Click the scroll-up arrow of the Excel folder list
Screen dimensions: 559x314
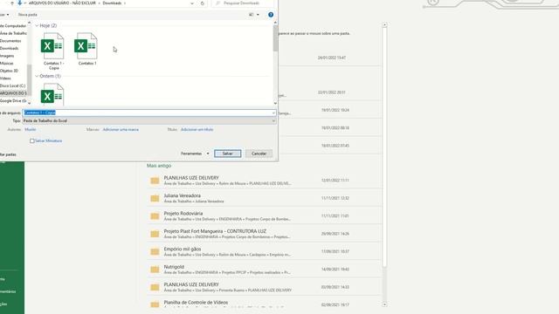coord(384,25)
